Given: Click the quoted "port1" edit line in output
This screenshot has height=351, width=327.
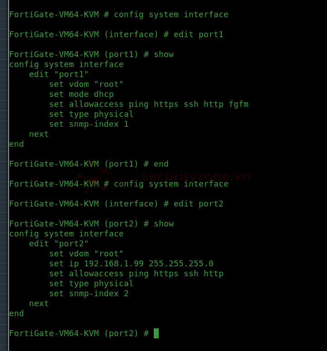Looking at the screenshot, I should pyautogui.click(x=59, y=74).
